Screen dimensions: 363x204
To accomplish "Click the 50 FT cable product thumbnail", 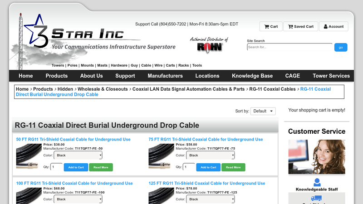I will coord(29,156).
